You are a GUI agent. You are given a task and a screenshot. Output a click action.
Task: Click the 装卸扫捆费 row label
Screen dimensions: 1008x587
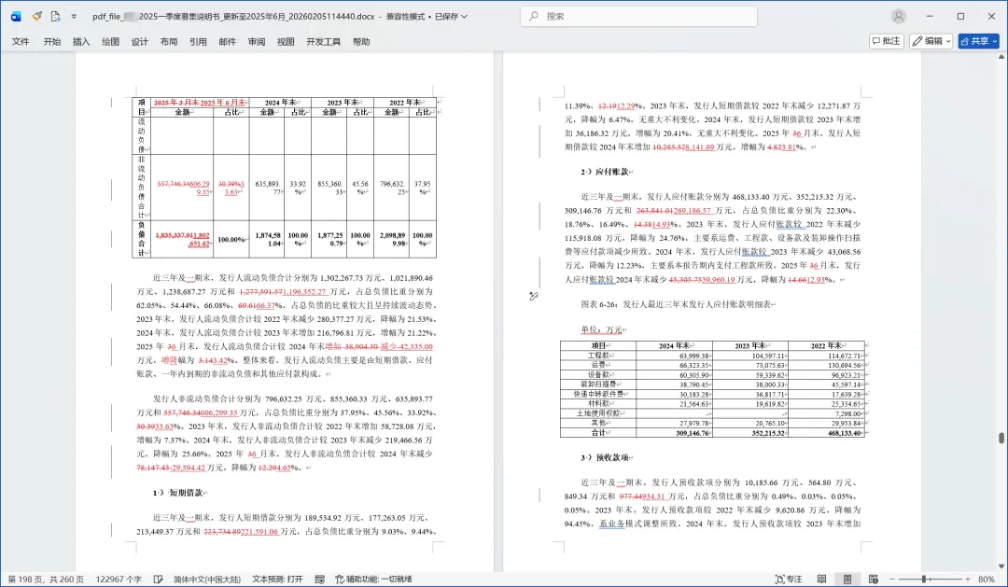(x=598, y=384)
